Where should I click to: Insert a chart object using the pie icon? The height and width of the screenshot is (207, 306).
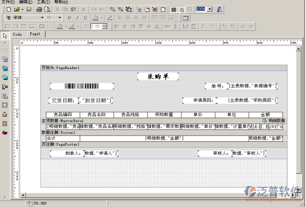point(5,132)
